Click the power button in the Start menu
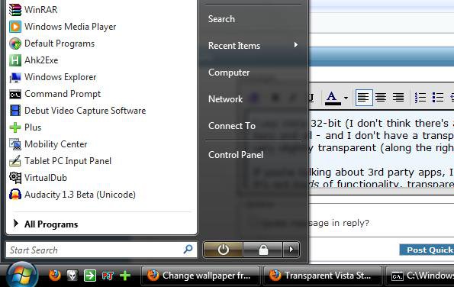 pyautogui.click(x=224, y=250)
